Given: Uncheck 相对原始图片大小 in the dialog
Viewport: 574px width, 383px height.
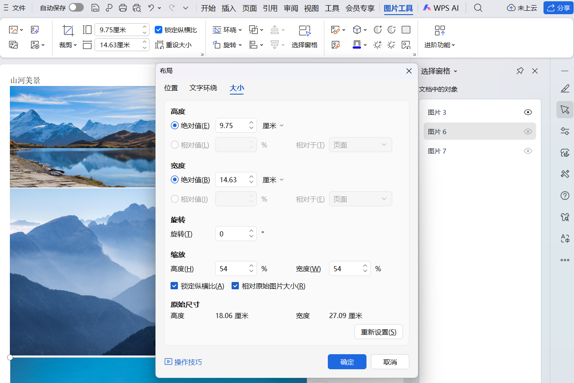Looking at the screenshot, I should point(235,285).
